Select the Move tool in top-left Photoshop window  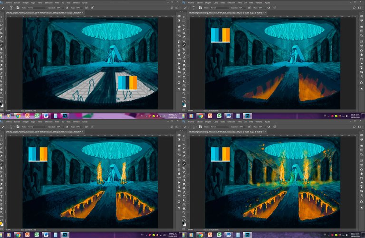click(x=2, y=17)
